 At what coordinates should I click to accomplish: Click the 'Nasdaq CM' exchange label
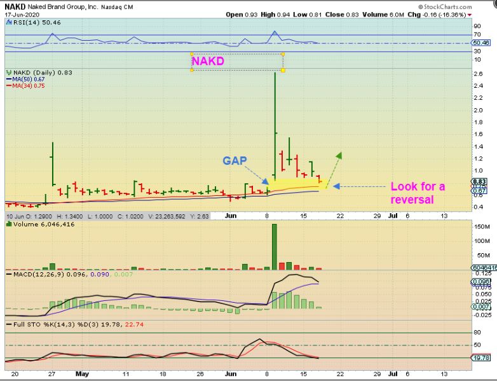pos(117,7)
